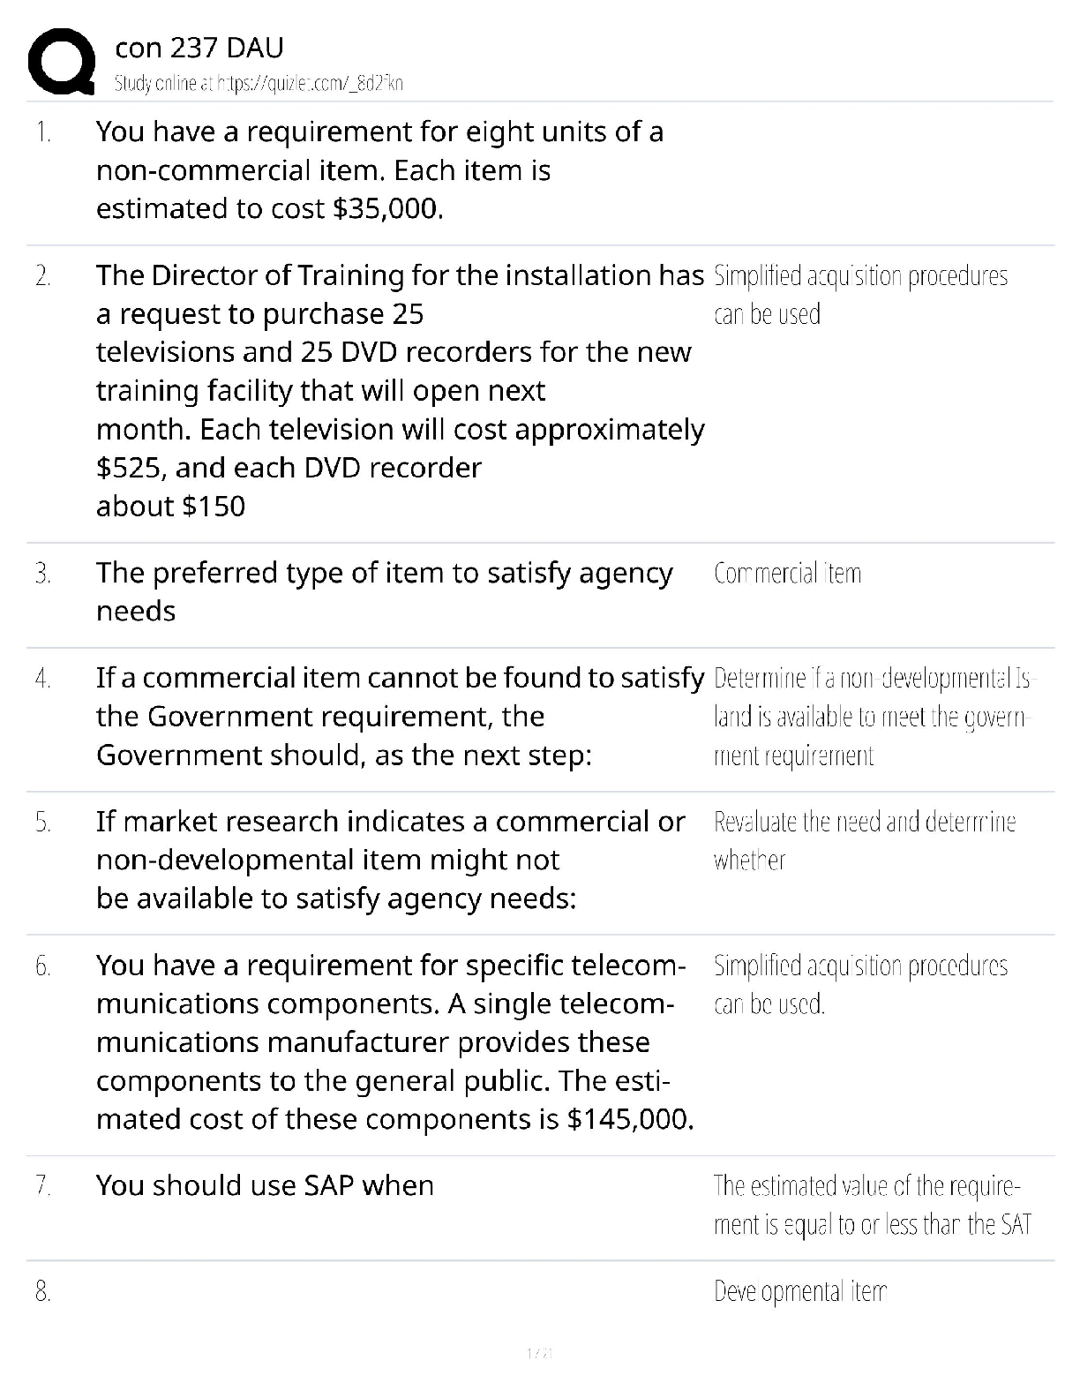Select the answer beside the telecommunications question
The image size is (1080, 1398).
(x=859, y=984)
